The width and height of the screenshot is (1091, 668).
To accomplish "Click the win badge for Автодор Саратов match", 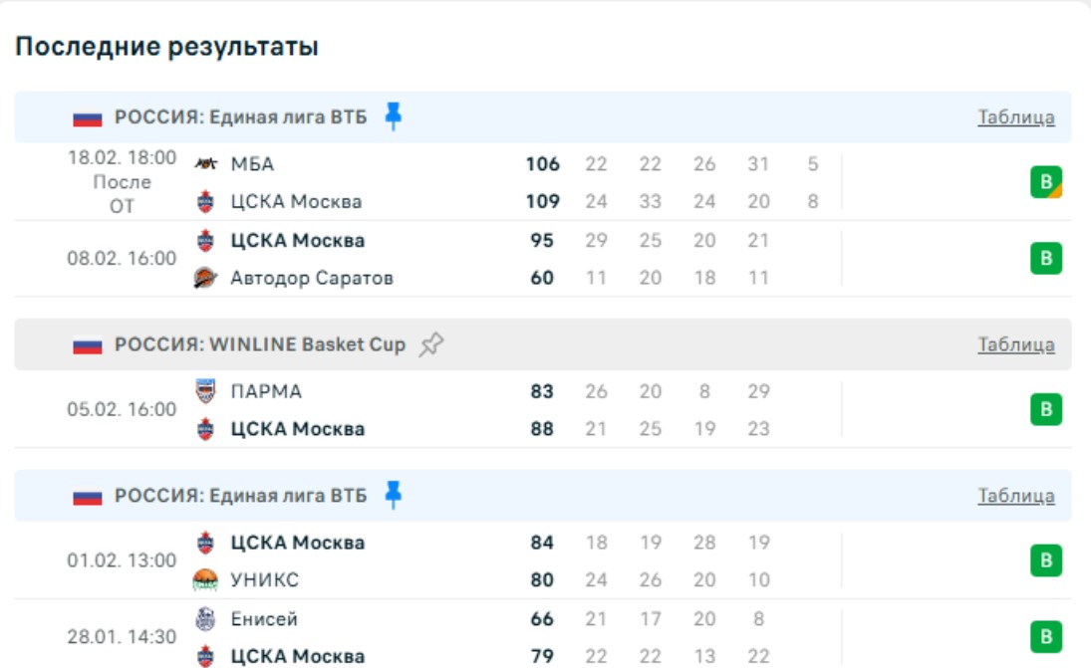I will pyautogui.click(x=1045, y=259).
